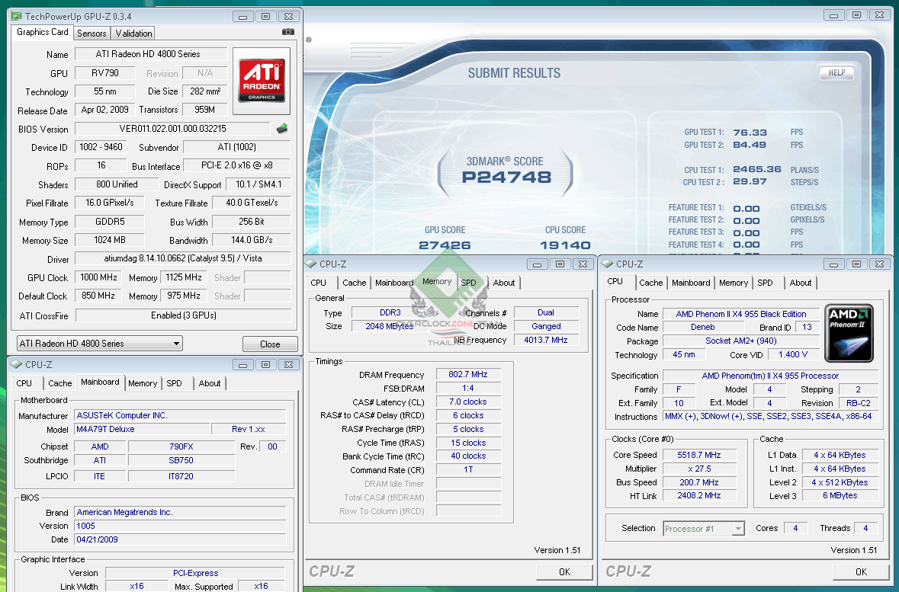Open Mainboard tab in Memory CPU-Z window
The height and width of the screenshot is (592, 899).
point(394,283)
